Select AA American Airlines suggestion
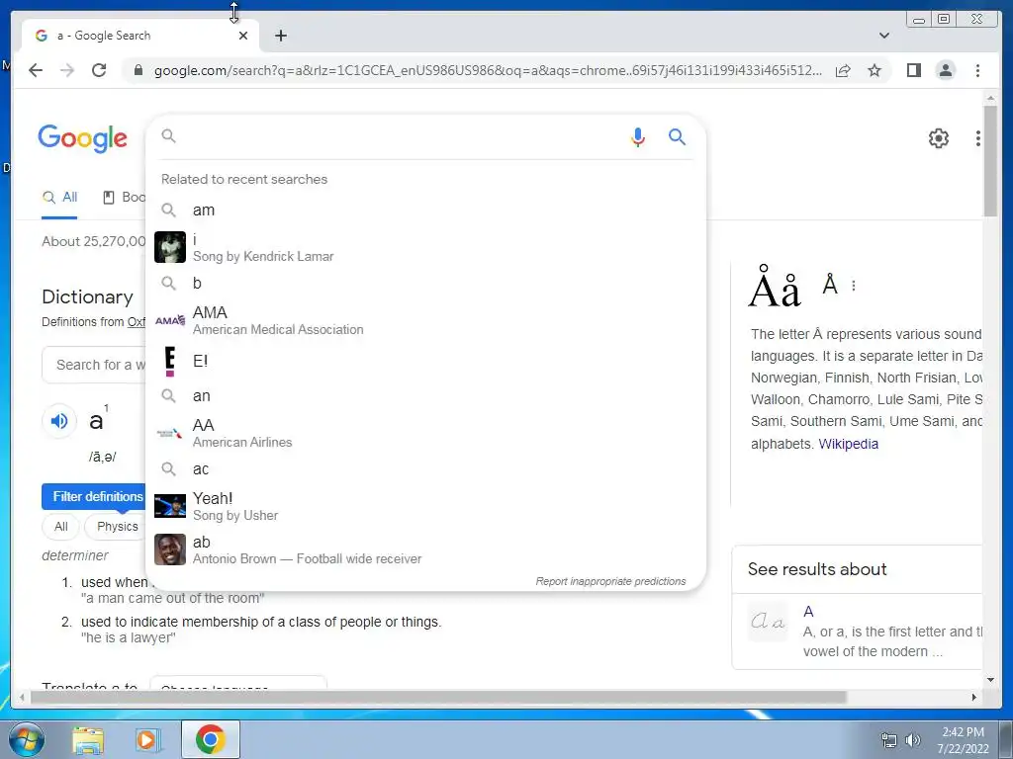 [x=425, y=433]
